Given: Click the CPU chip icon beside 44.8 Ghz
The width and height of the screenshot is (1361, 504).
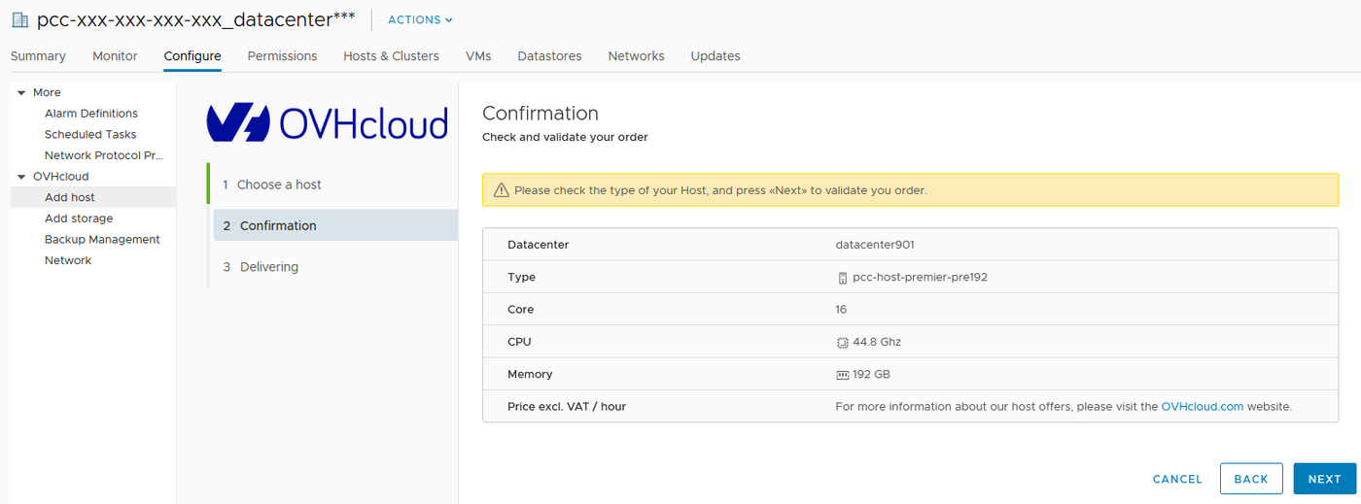Looking at the screenshot, I should (x=843, y=343).
